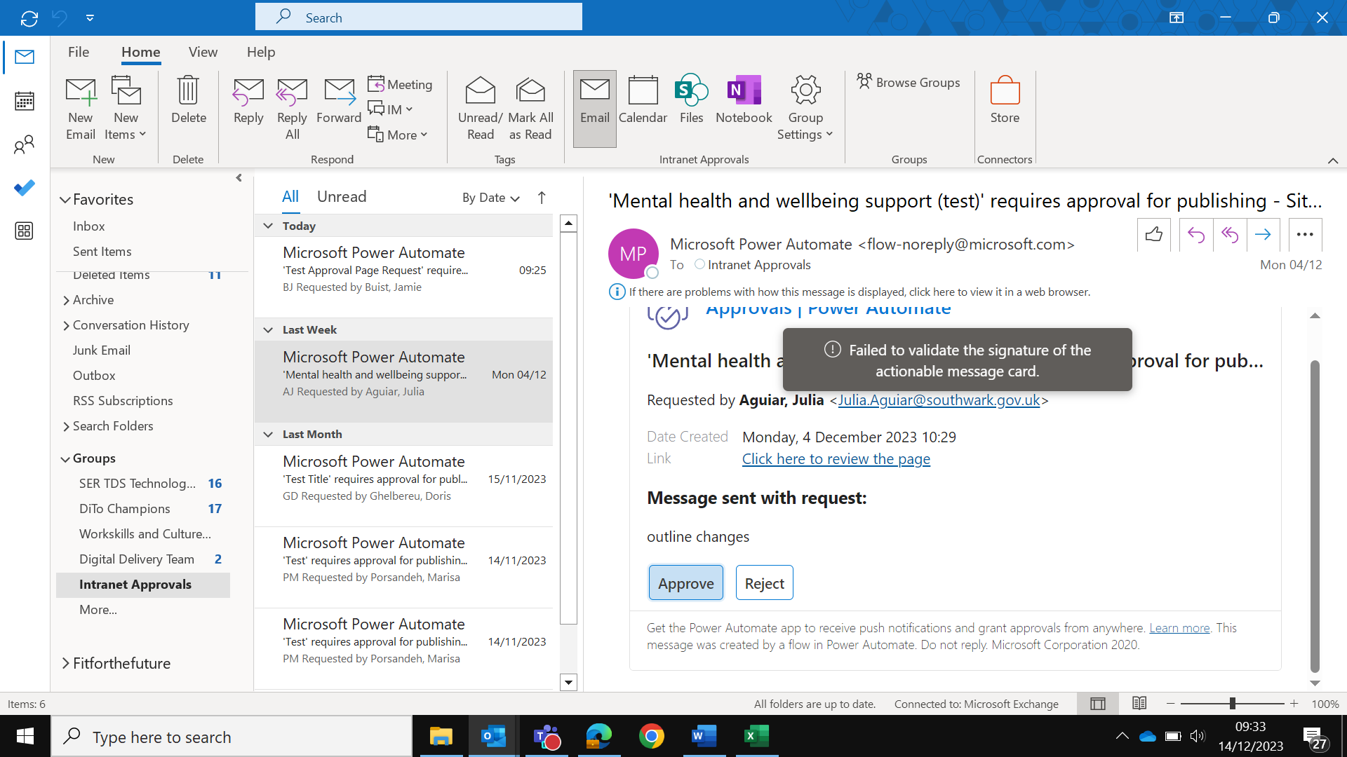Open the Store connectors icon
Viewport: 1347px width, 757px height.
click(x=1005, y=91)
